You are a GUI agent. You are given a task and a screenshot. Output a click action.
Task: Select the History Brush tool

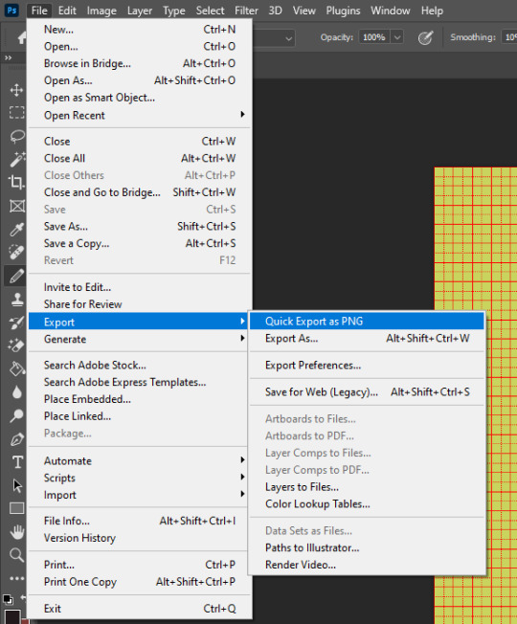point(16,323)
